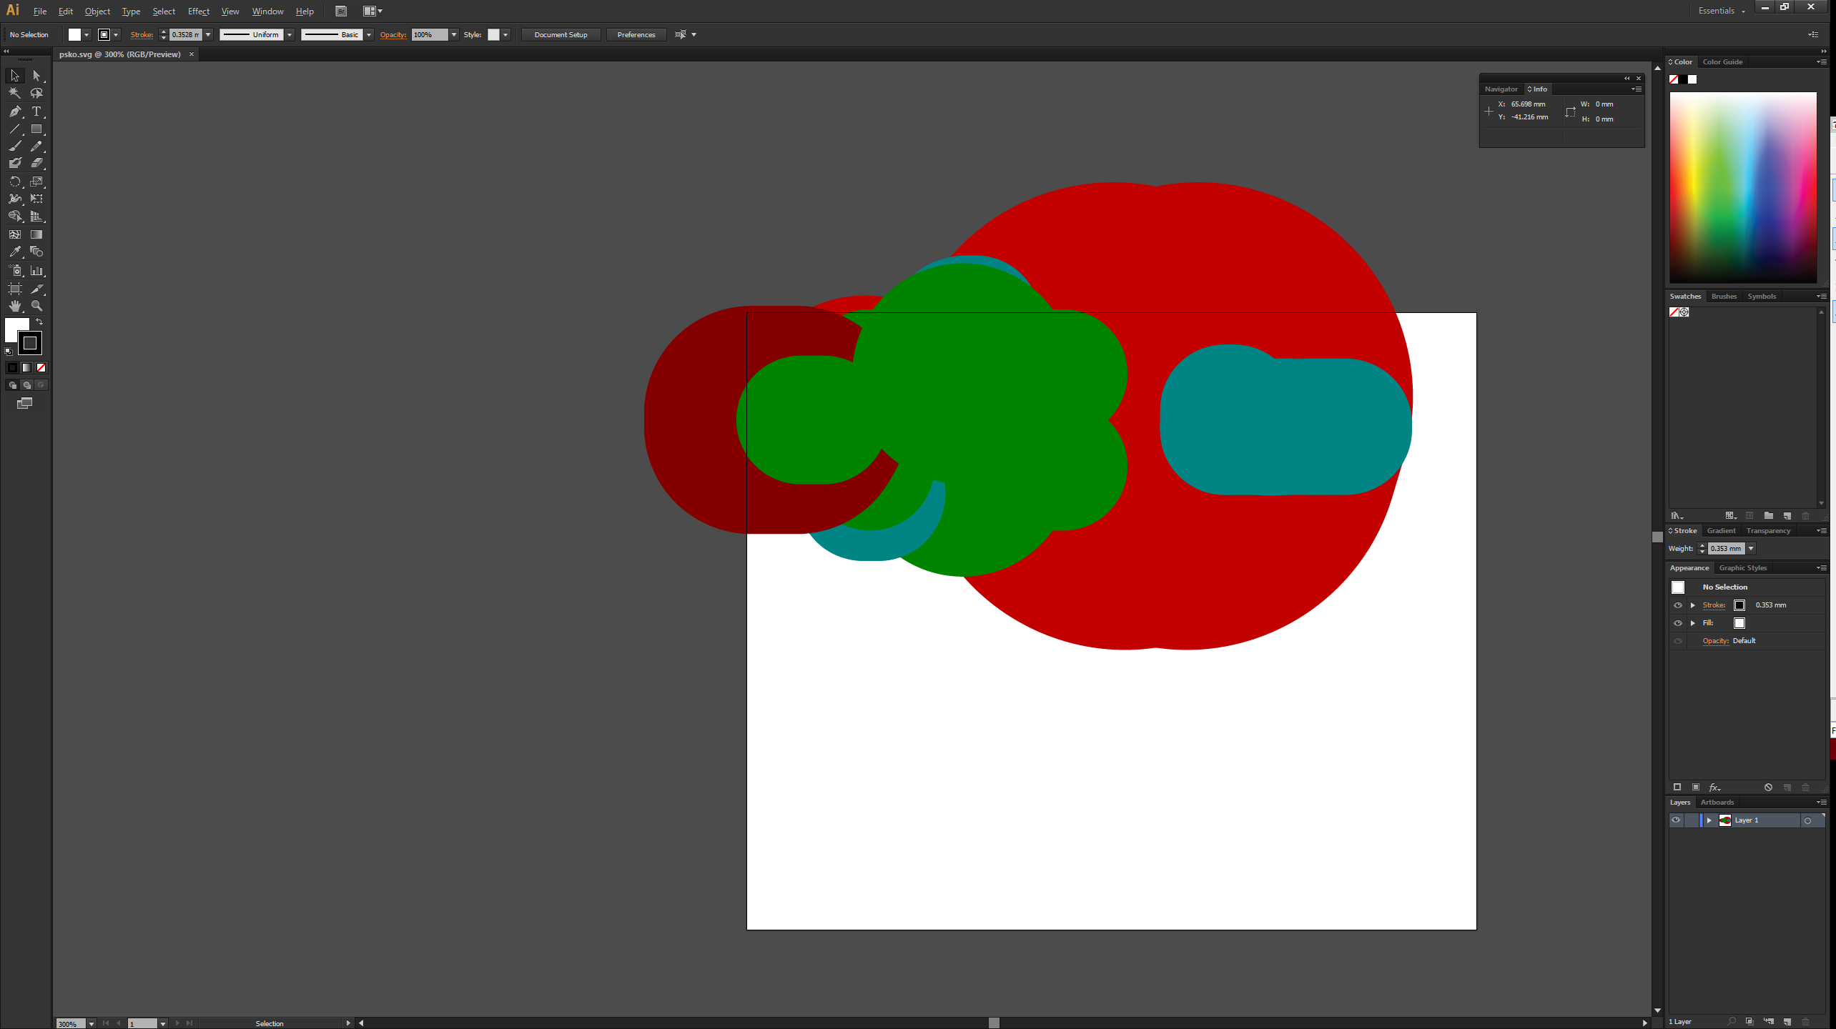Click the Document Setup button
Image resolution: width=1836 pixels, height=1029 pixels.
tap(561, 35)
